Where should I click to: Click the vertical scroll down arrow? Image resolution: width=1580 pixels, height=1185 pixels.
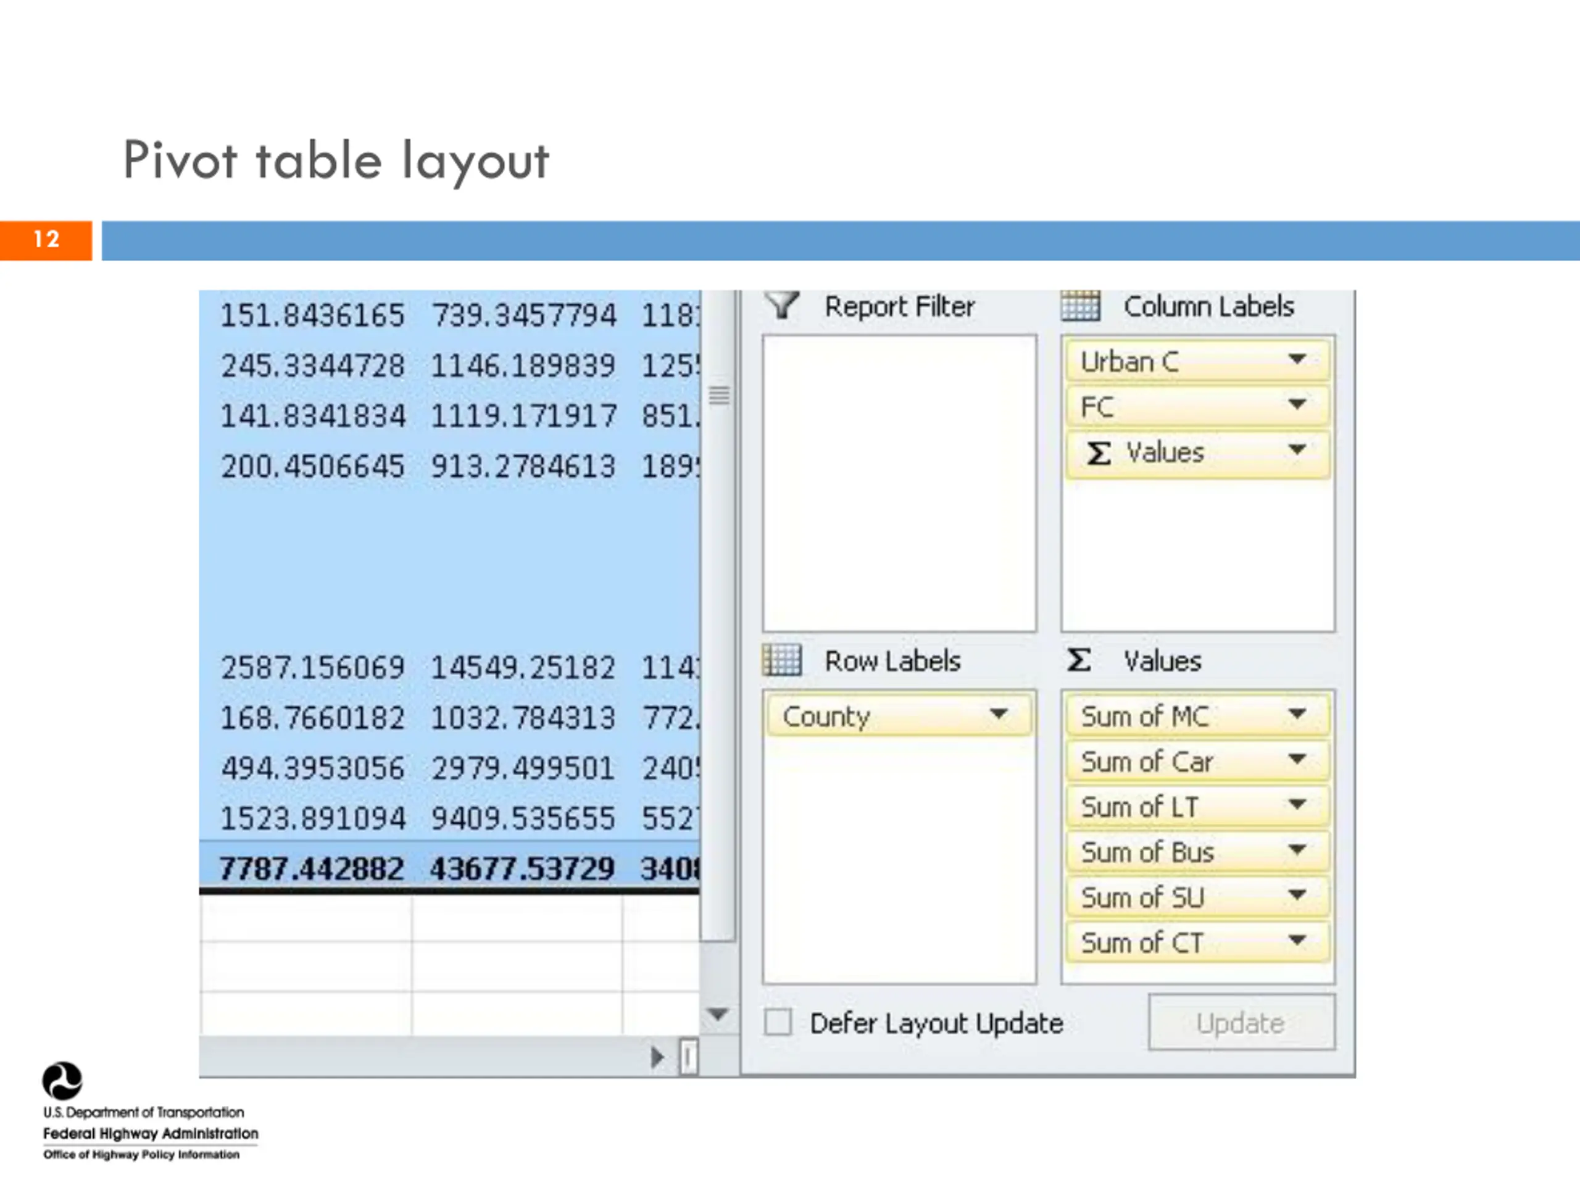click(717, 1013)
